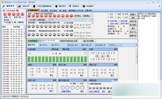Select 必出 radio in 重号类型过滤

click(x=79, y=83)
